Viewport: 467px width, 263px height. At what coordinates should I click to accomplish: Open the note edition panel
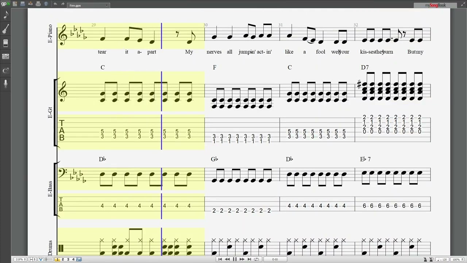point(5,15)
